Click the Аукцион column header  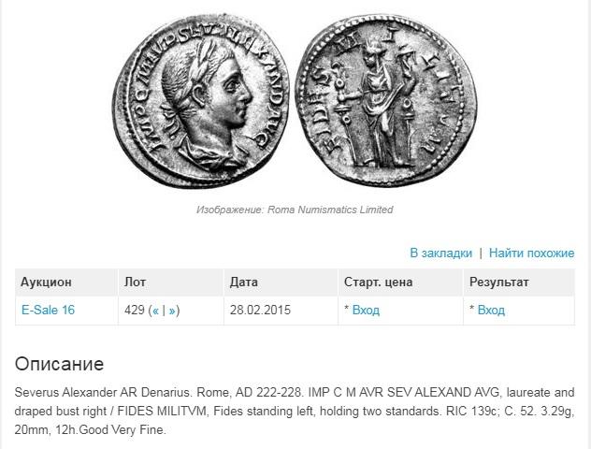coord(46,282)
